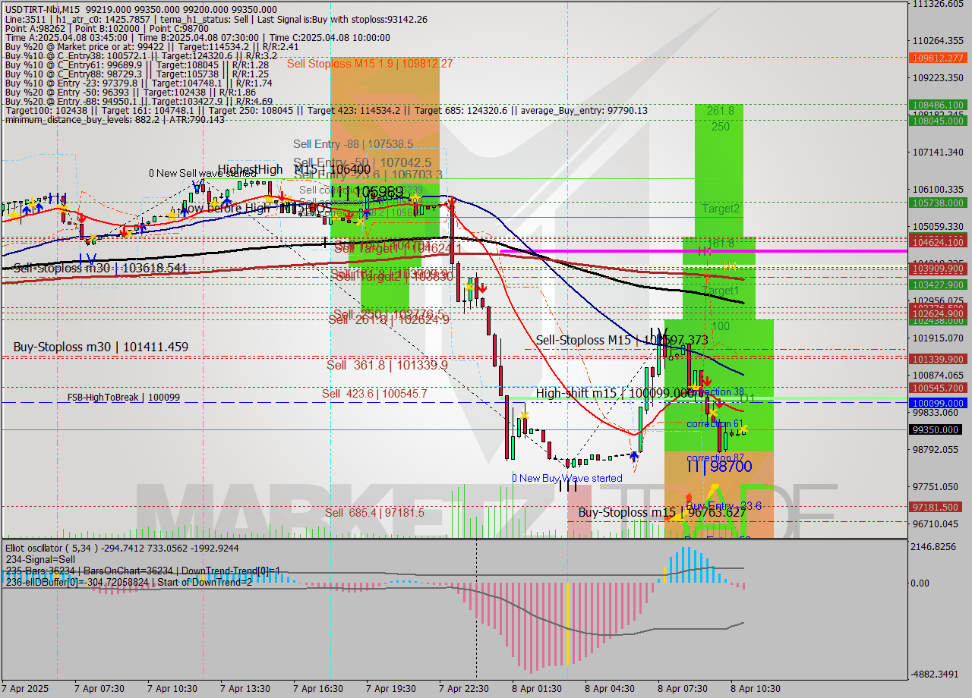The width and height of the screenshot is (972, 698).
Task: Click the orange 109812.277 price tag
Action: click(939, 58)
